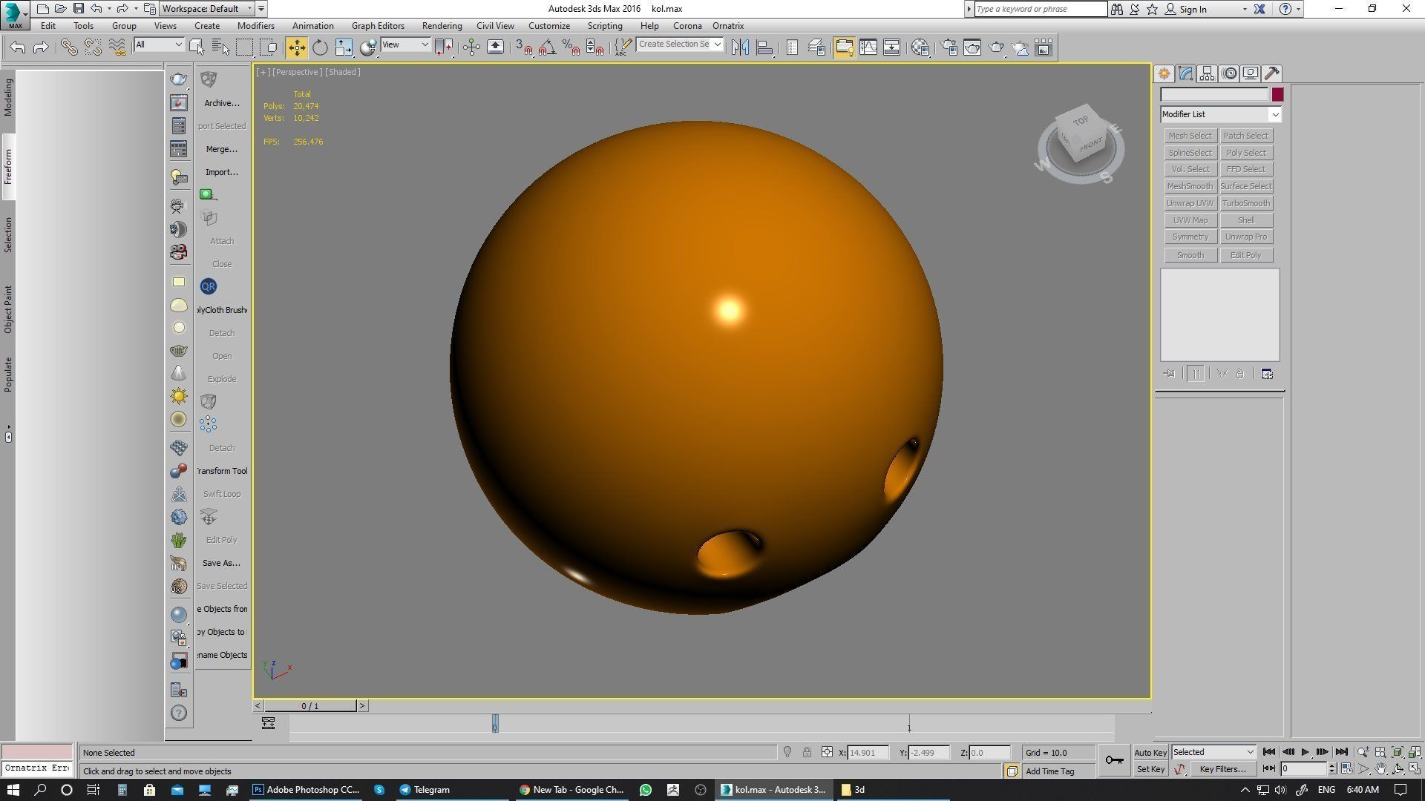The height and width of the screenshot is (801, 1425).
Task: Open the Motion command panel tab
Action: pyautogui.click(x=1229, y=73)
